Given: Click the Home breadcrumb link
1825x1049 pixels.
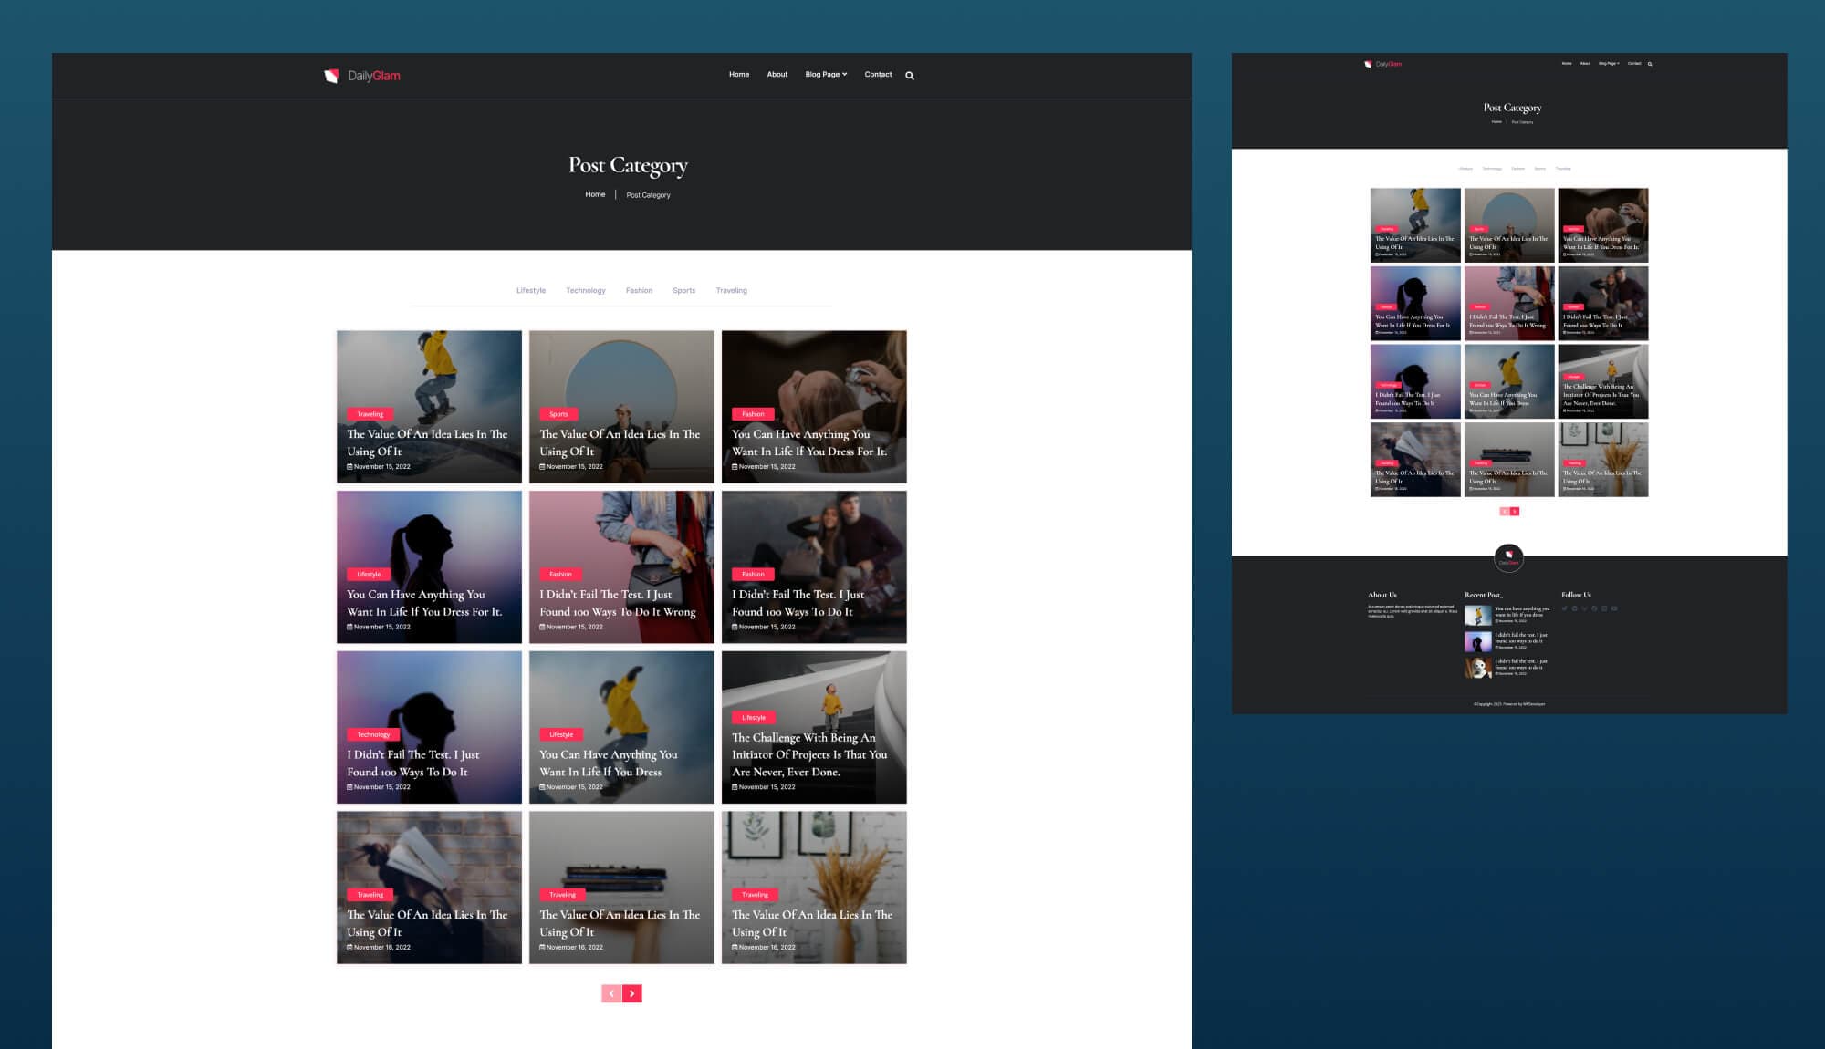Looking at the screenshot, I should click(595, 194).
